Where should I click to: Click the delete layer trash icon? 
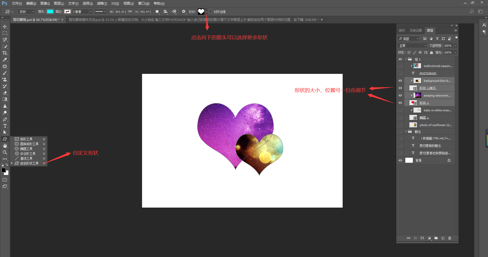click(450, 238)
